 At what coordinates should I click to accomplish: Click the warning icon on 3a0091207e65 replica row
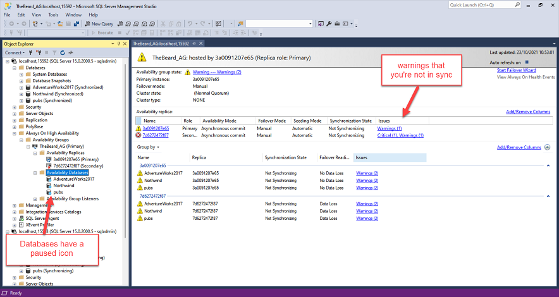click(138, 128)
